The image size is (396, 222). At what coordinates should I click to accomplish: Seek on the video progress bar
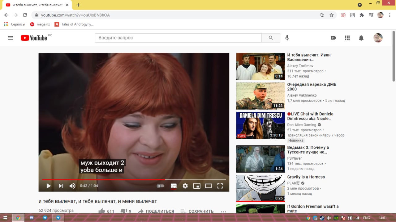click(x=134, y=179)
